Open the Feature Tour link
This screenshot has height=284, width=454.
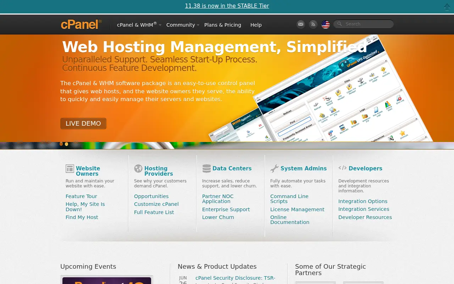tap(81, 196)
